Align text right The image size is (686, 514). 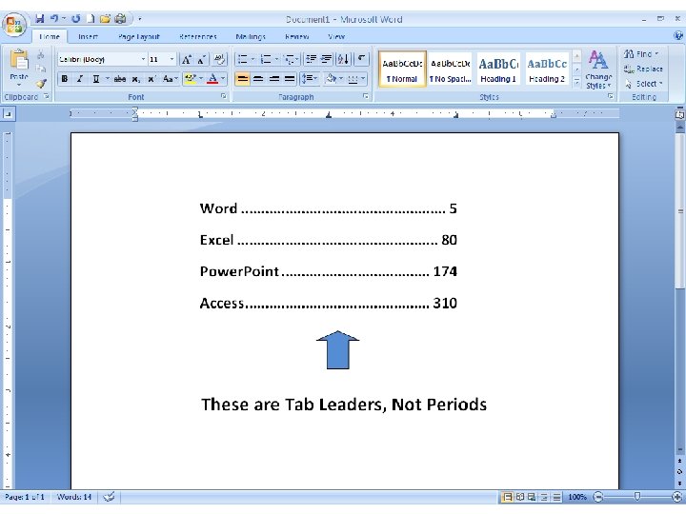pos(273,79)
